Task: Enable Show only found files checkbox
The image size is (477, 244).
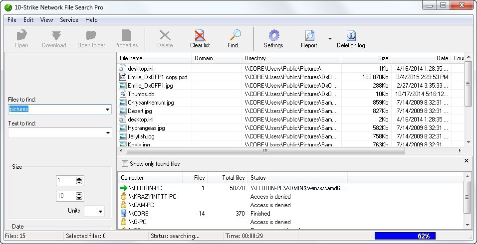Action: 125,164
